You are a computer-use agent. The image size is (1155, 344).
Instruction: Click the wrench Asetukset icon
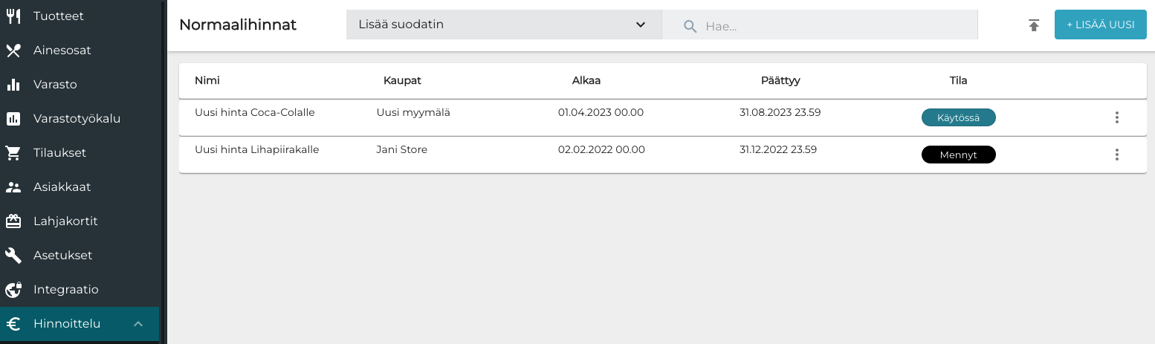[x=13, y=256]
